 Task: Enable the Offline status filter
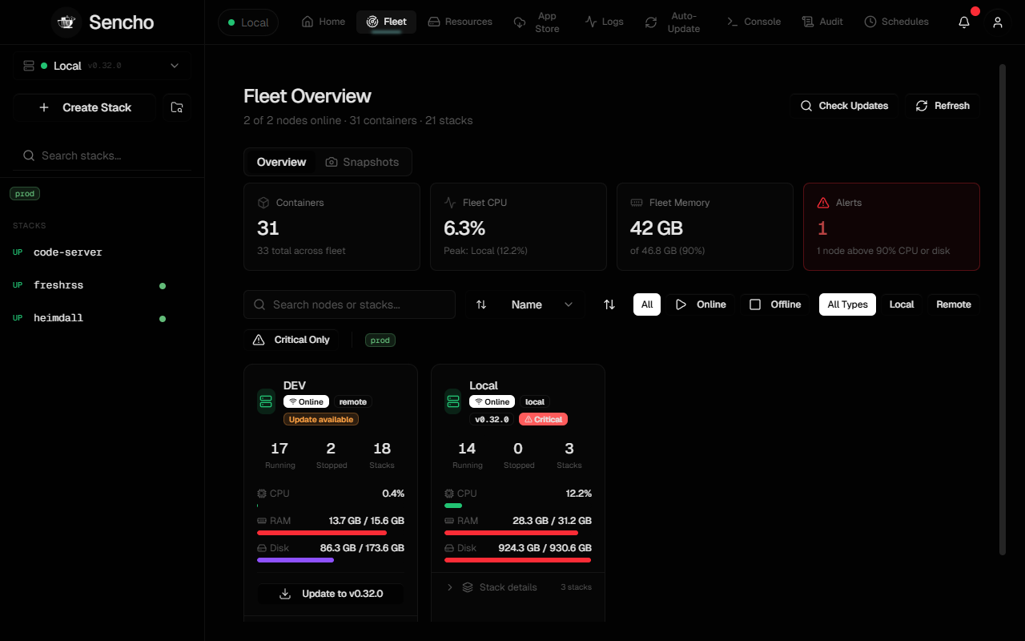[774, 304]
